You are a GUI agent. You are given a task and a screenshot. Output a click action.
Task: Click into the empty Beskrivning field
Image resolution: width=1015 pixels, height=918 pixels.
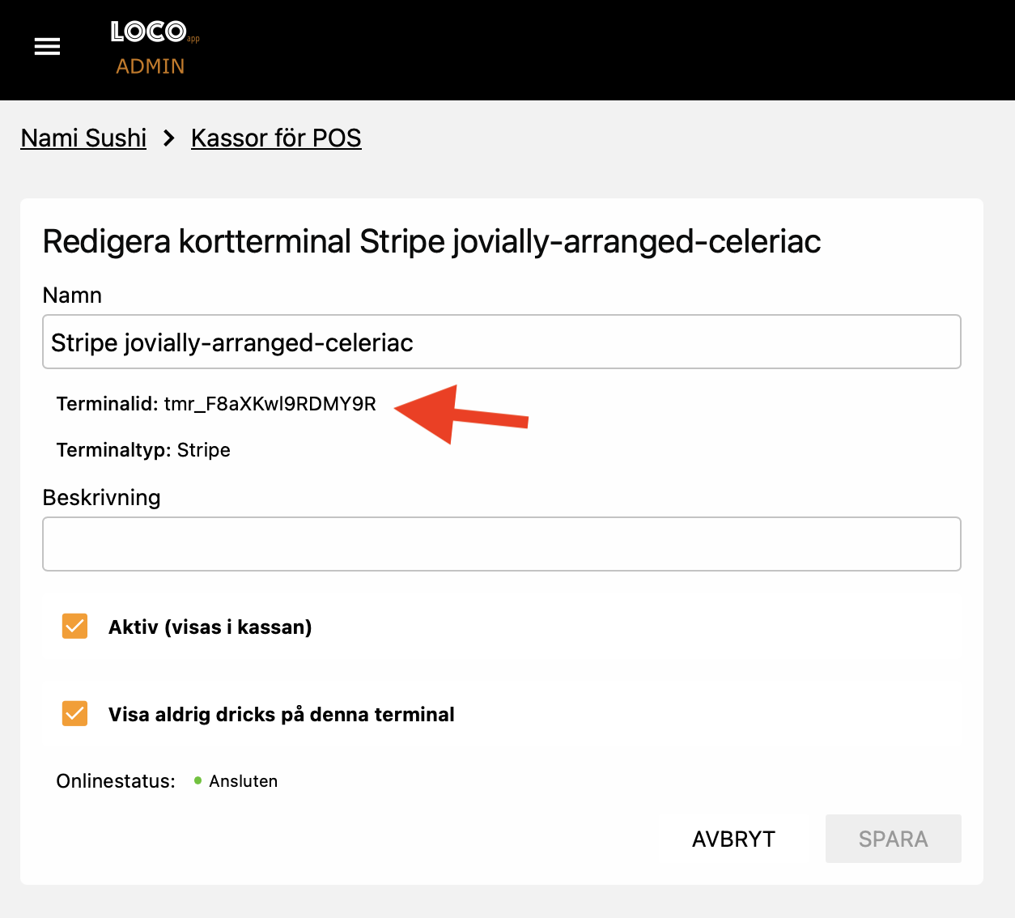click(x=501, y=544)
